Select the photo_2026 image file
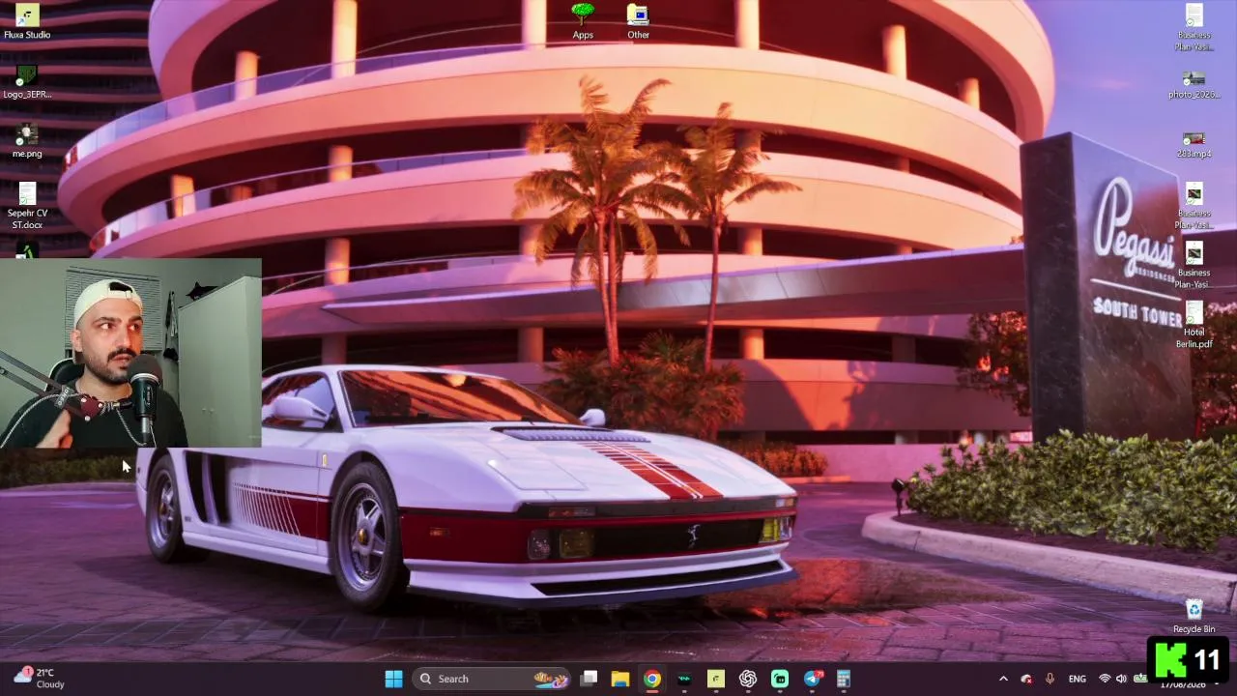 tap(1194, 84)
